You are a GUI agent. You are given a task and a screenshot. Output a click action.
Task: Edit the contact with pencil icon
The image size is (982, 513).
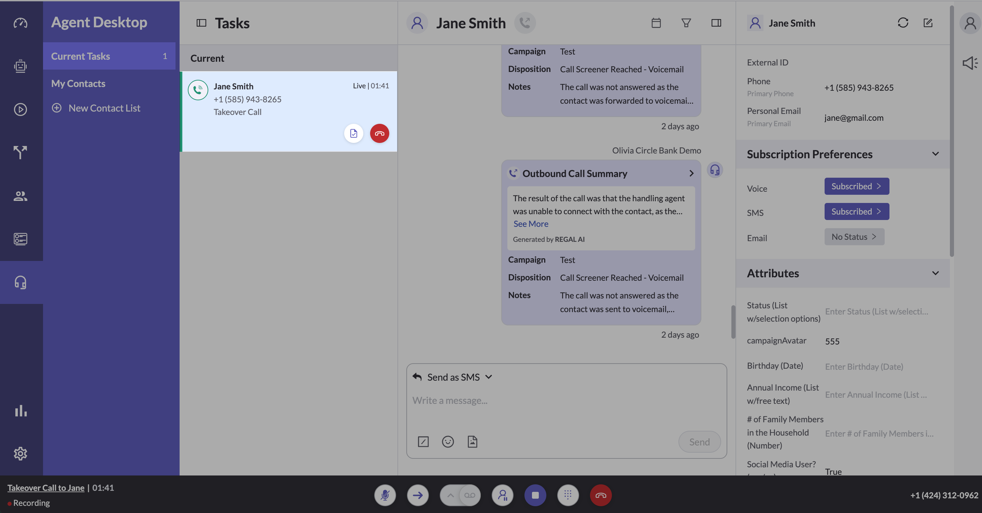[x=927, y=23]
